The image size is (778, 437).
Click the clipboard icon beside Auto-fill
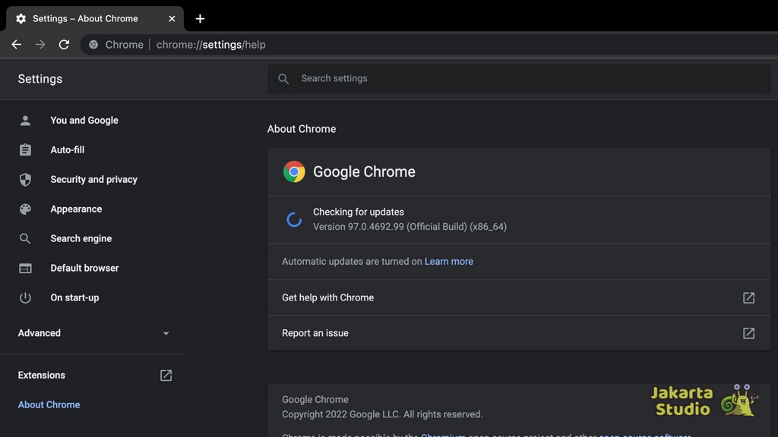coord(25,149)
